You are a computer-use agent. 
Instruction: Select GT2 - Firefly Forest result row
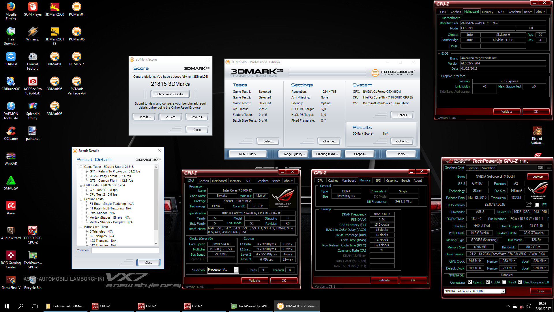coord(110,176)
